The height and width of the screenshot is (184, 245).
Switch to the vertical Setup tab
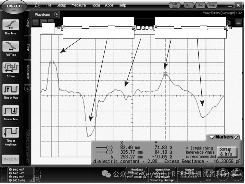(28, 22)
